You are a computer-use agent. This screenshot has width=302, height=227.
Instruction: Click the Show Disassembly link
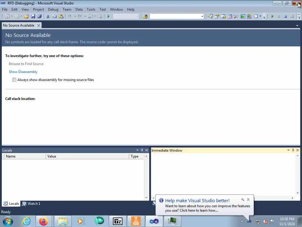23,72
